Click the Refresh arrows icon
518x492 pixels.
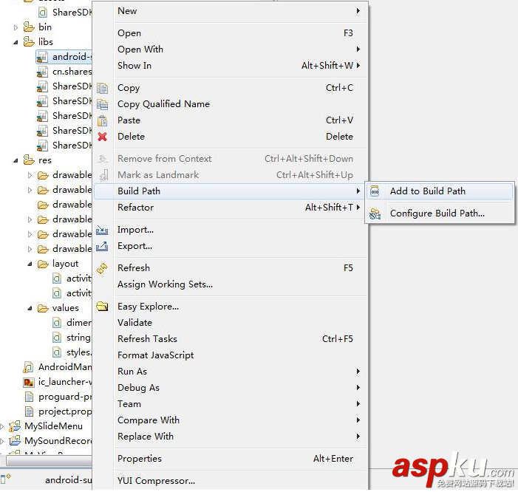pos(102,268)
